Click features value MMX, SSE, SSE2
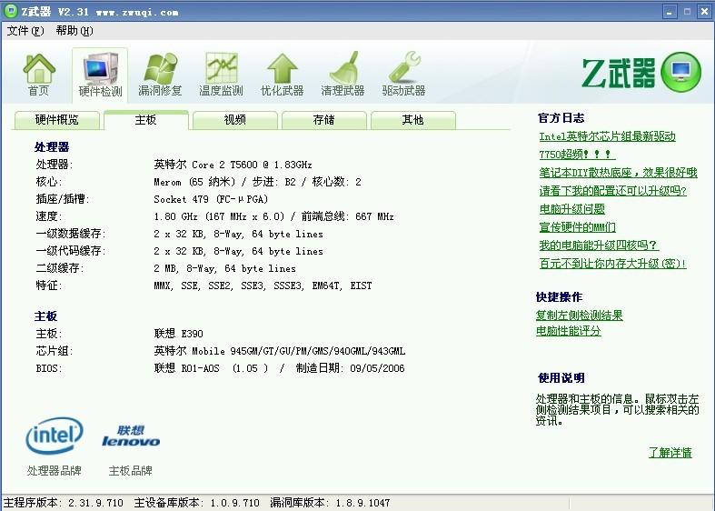Screen dimensions: 715x511 coord(263,286)
